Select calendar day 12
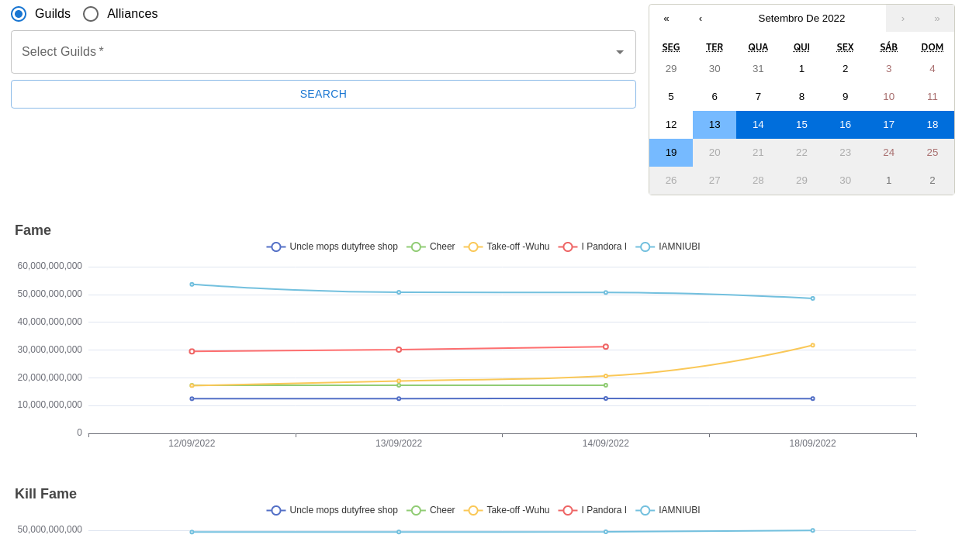This screenshot has height=538, width=962. tap(671, 125)
